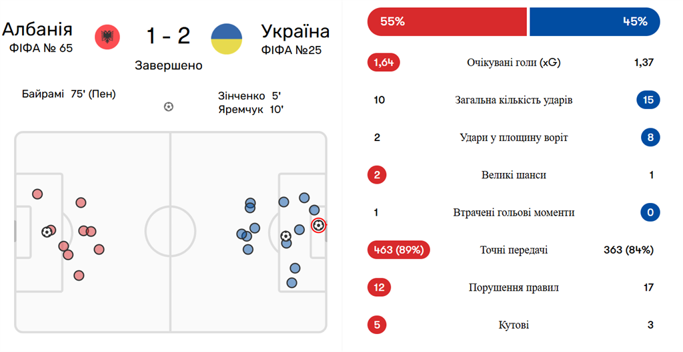683x352 pixels.
Task: Click Ukraine's 15 total shots badge
Action: pos(648,100)
